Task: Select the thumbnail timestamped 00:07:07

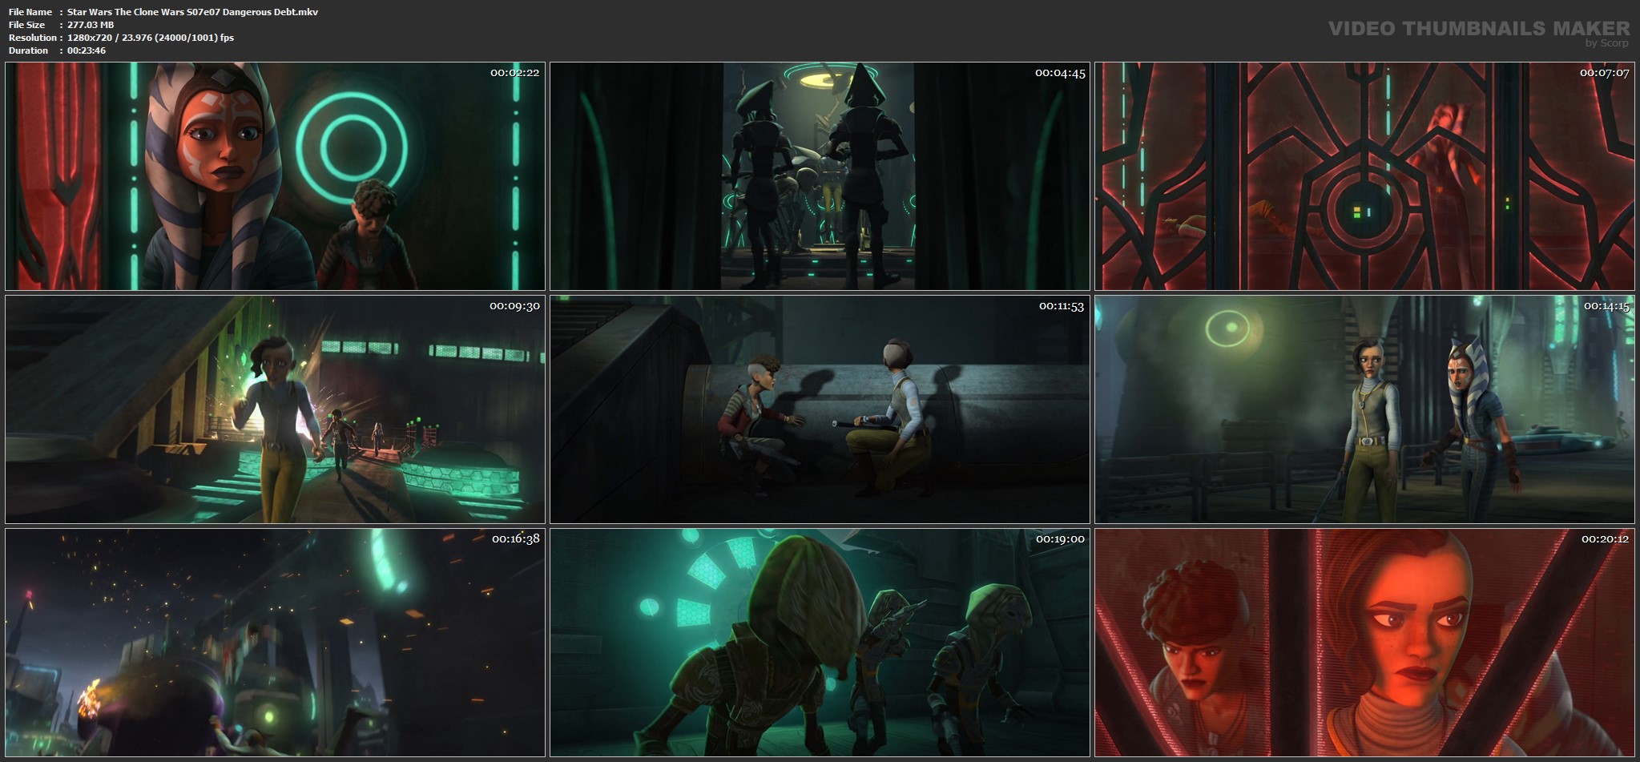Action: pyautogui.click(x=1364, y=176)
